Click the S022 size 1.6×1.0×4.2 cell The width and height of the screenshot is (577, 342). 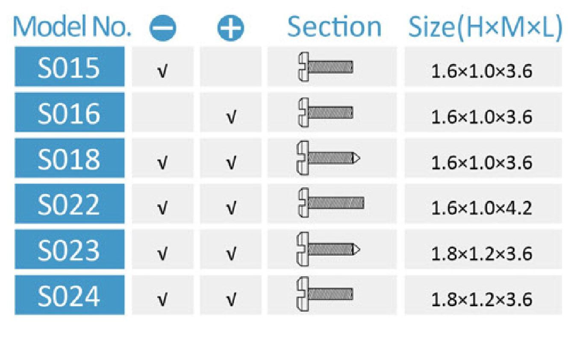(x=482, y=208)
